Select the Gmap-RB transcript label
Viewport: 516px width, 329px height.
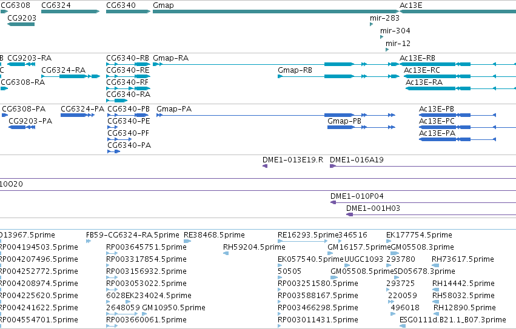[295, 70]
